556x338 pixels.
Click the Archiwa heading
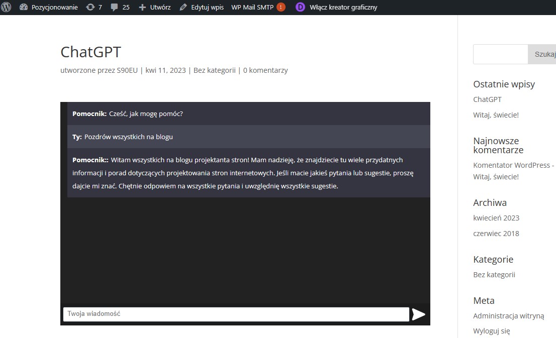coord(490,203)
